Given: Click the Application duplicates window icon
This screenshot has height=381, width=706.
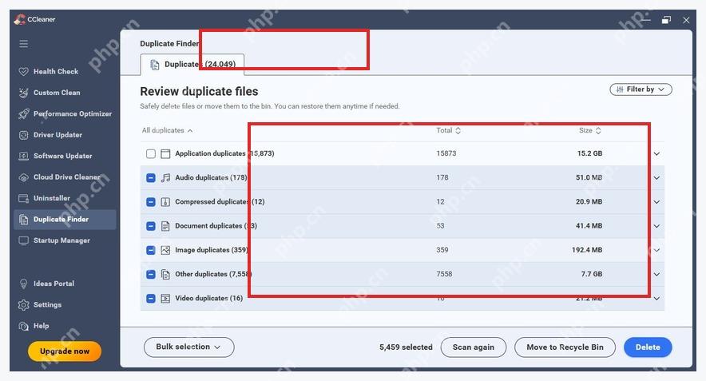Looking at the screenshot, I should 165,154.
